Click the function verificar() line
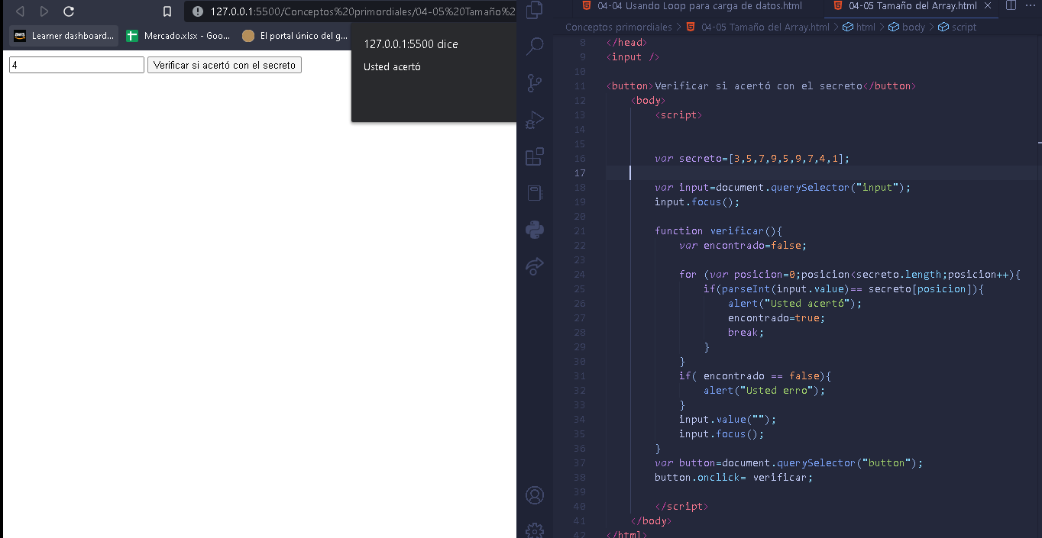The height and width of the screenshot is (538, 1042). (x=719, y=231)
